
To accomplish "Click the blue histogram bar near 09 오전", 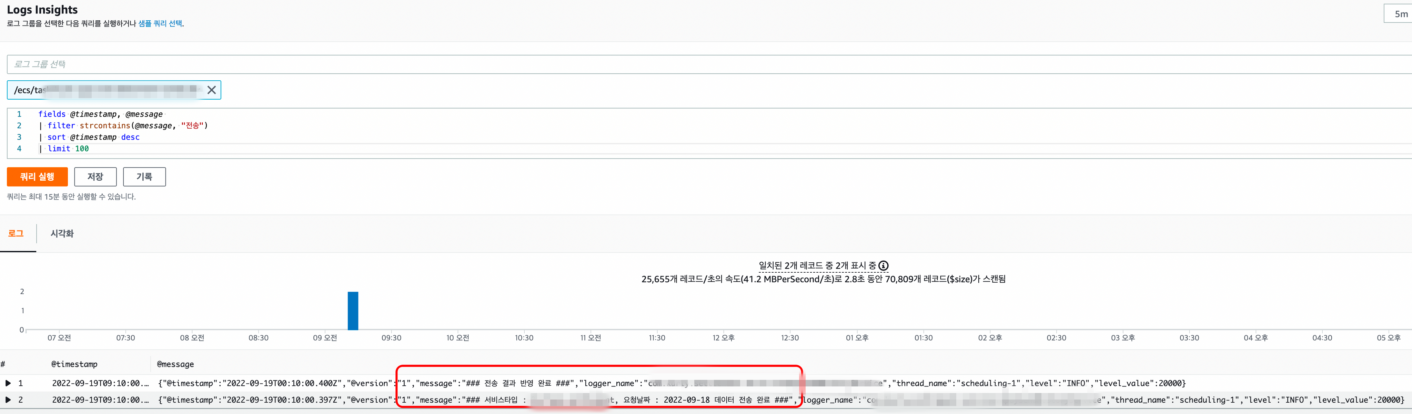I will (353, 310).
